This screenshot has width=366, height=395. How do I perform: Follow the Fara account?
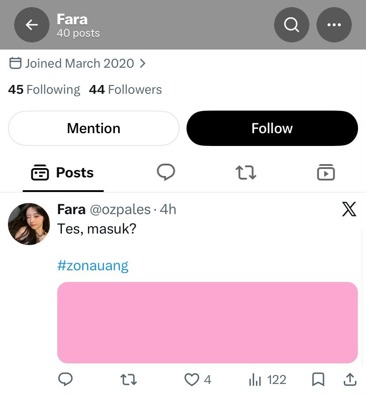point(272,128)
